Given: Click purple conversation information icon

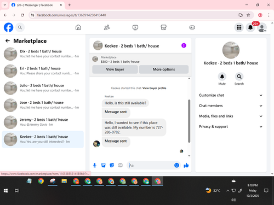Looking at the screenshot, I should tap(184, 45).
